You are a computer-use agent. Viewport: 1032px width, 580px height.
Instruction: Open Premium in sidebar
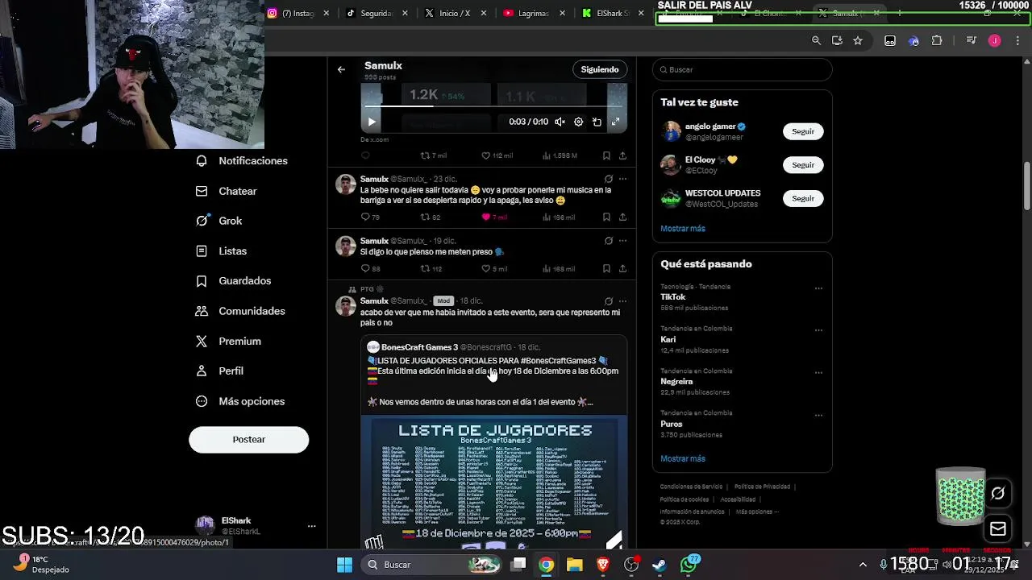click(229, 342)
